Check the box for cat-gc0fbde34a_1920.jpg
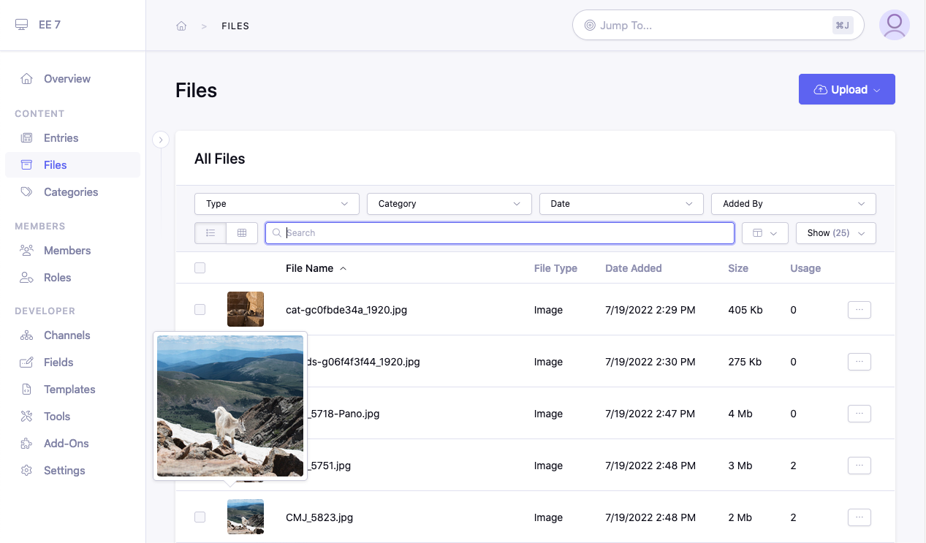Screen dimensions: 926x543 200,310
